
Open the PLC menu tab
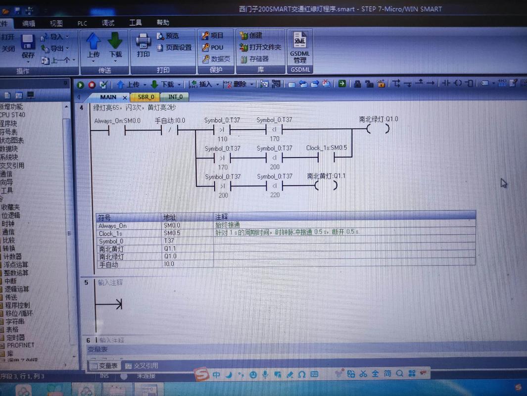point(82,23)
